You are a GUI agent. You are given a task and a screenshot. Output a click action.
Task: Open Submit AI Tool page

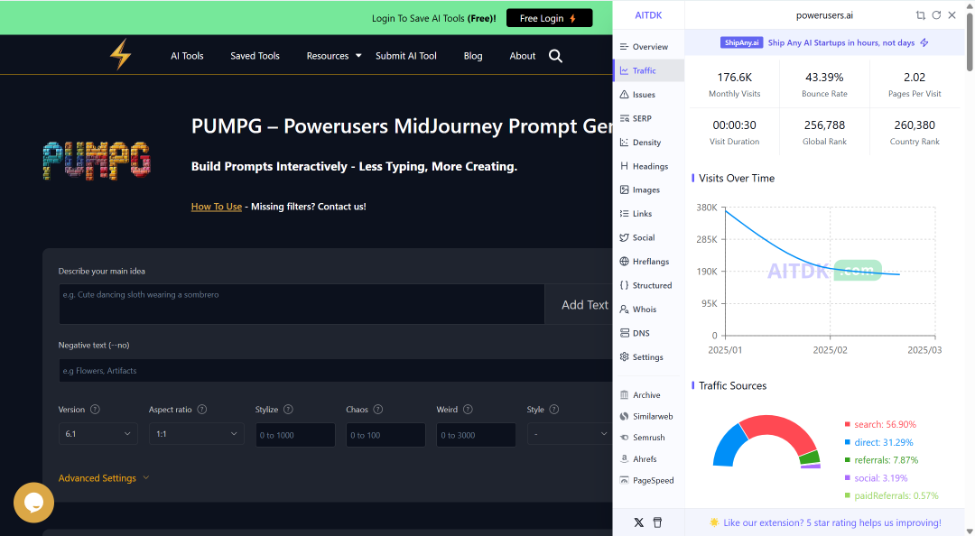406,56
